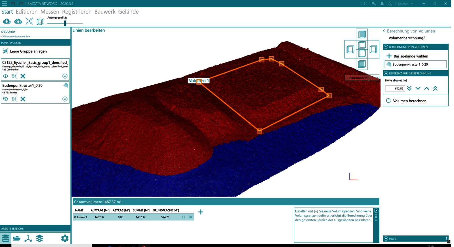
Task: Expand options for 02122_Eyacher point cloud
Action: click(65, 76)
